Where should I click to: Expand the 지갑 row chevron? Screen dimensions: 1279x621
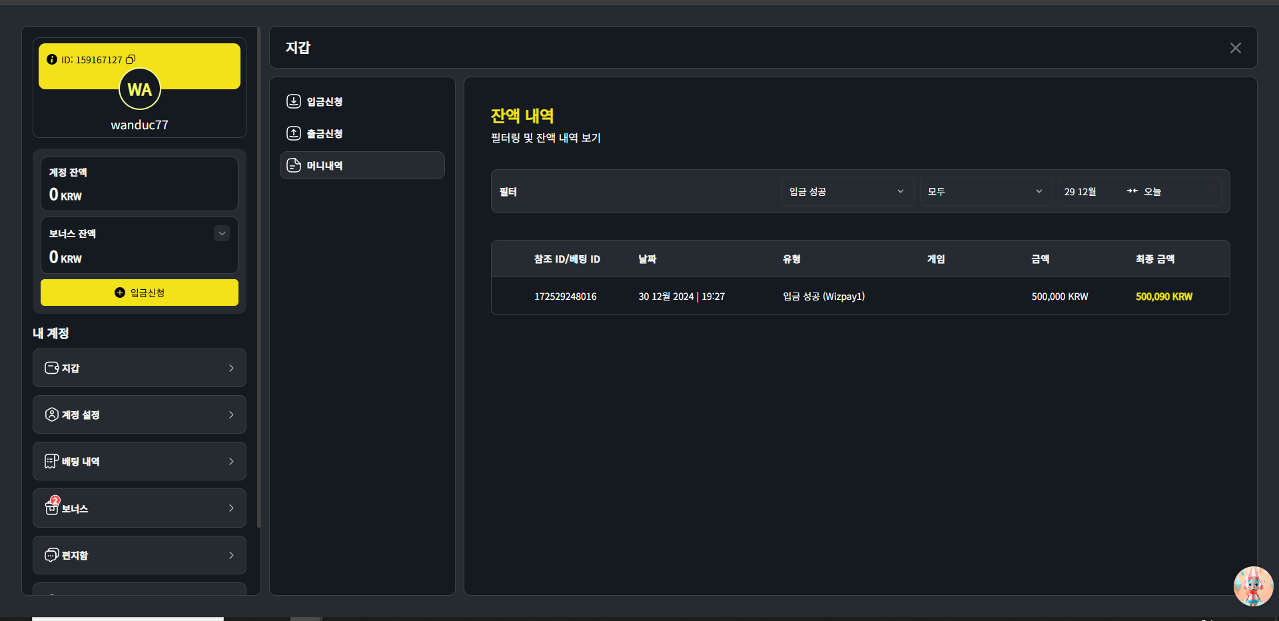coord(231,368)
